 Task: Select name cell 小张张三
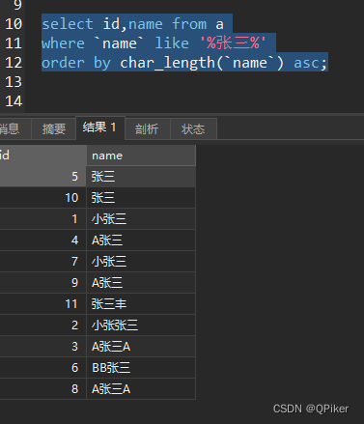(141, 325)
